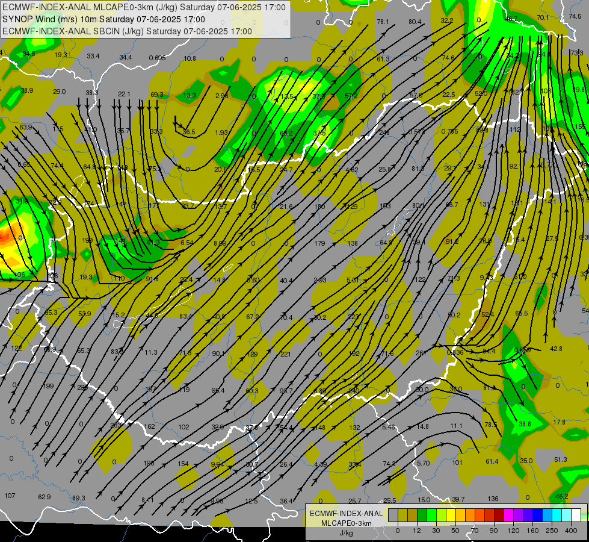Click the legend tick label '120'
Image resolution: width=589 pixels, height=542 pixels.
(x=513, y=531)
